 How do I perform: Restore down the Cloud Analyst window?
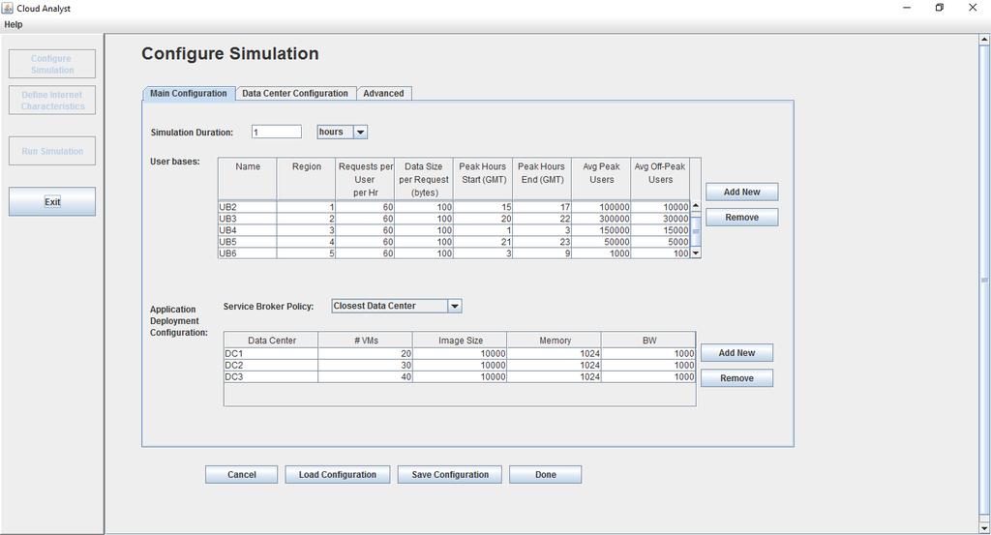pyautogui.click(x=939, y=8)
